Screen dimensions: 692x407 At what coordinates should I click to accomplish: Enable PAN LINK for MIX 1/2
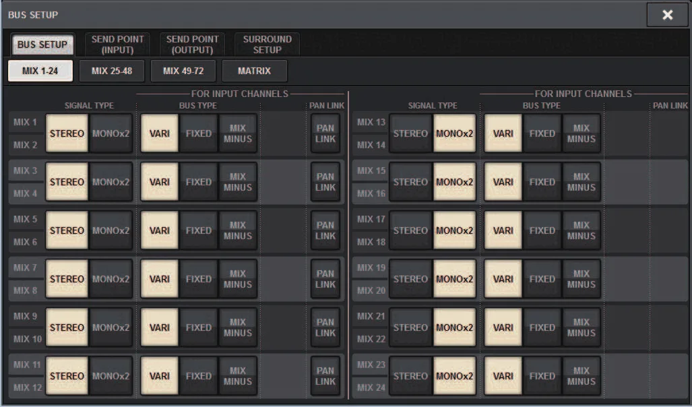coord(325,133)
